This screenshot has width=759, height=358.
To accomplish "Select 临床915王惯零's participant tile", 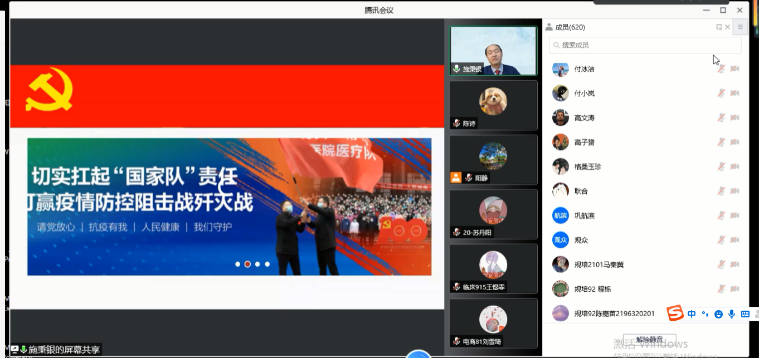I will pos(493,268).
